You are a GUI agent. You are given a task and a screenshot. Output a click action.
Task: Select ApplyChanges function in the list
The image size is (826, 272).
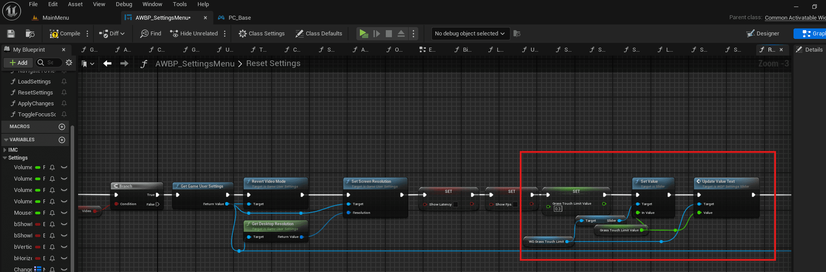pos(36,104)
